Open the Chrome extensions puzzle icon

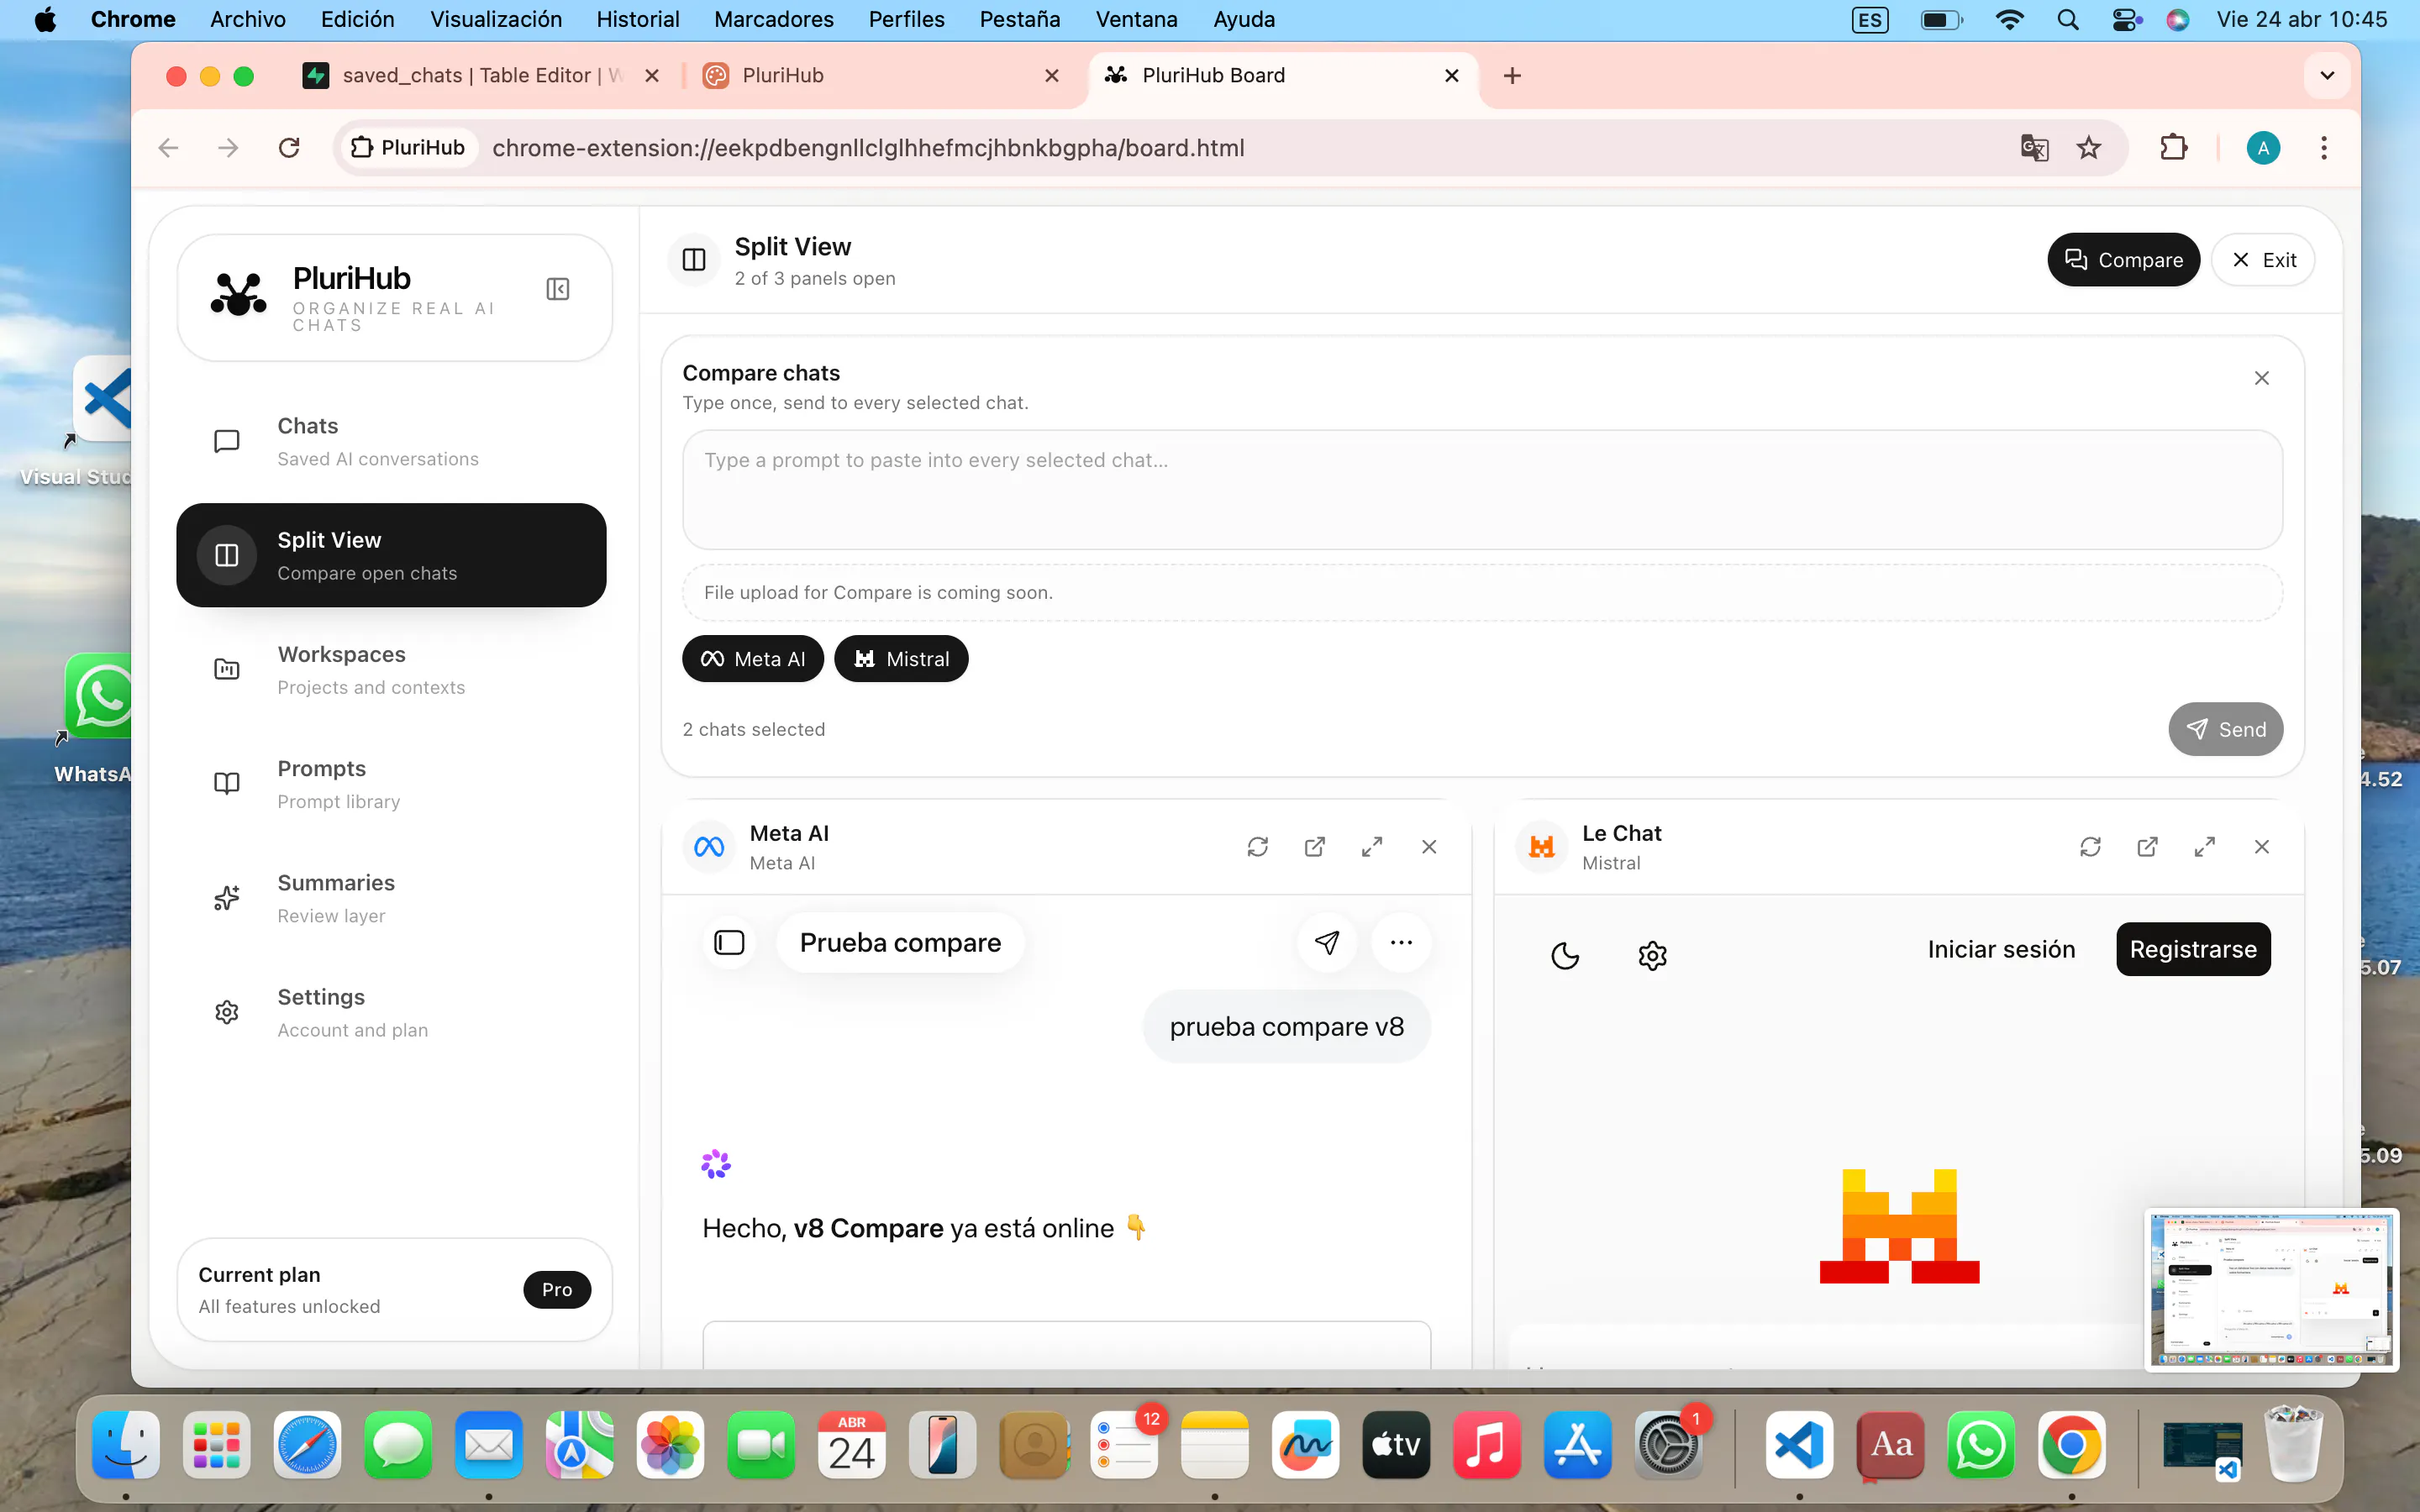pyautogui.click(x=2174, y=148)
